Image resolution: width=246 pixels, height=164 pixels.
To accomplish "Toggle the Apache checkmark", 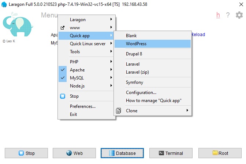I will pos(63,70).
